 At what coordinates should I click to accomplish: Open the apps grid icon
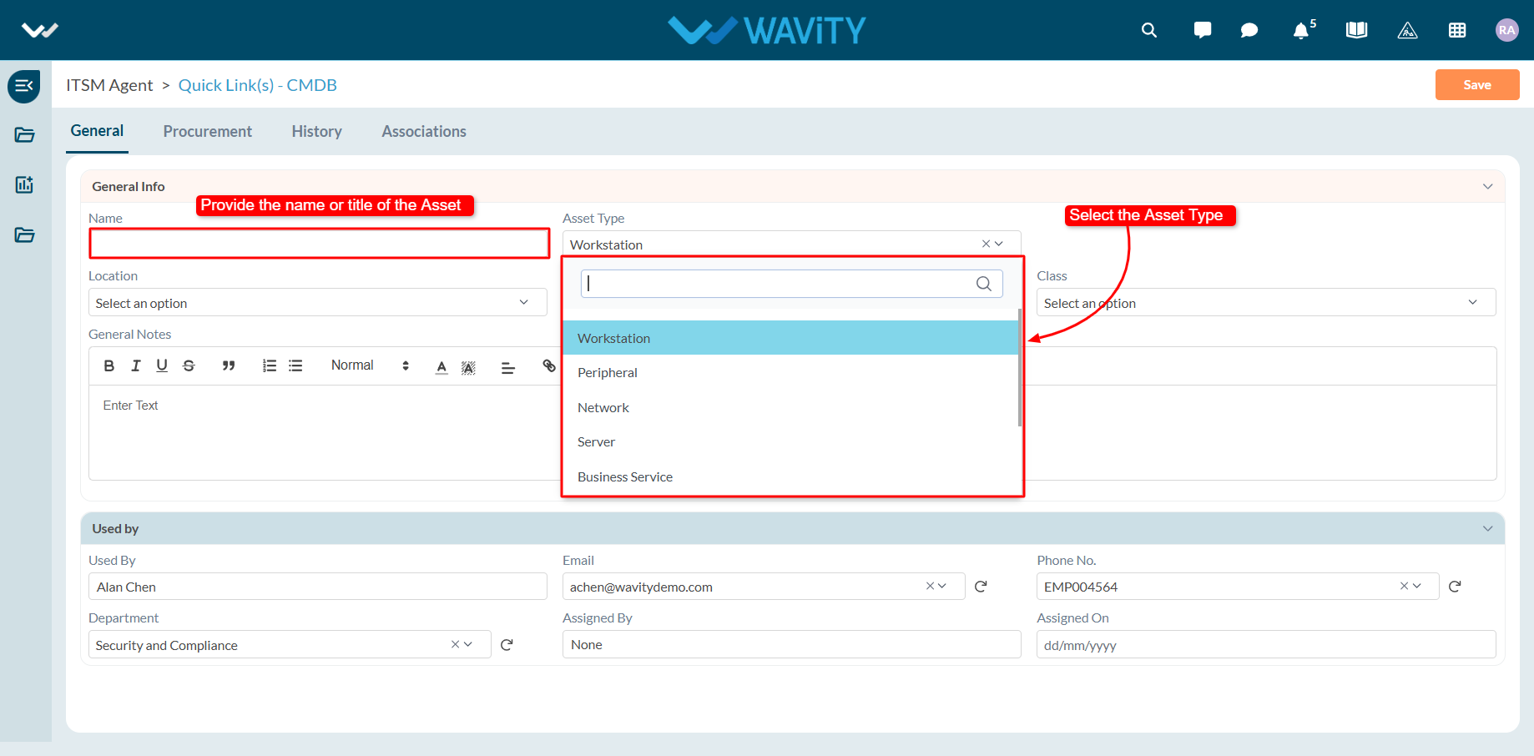[1457, 31]
